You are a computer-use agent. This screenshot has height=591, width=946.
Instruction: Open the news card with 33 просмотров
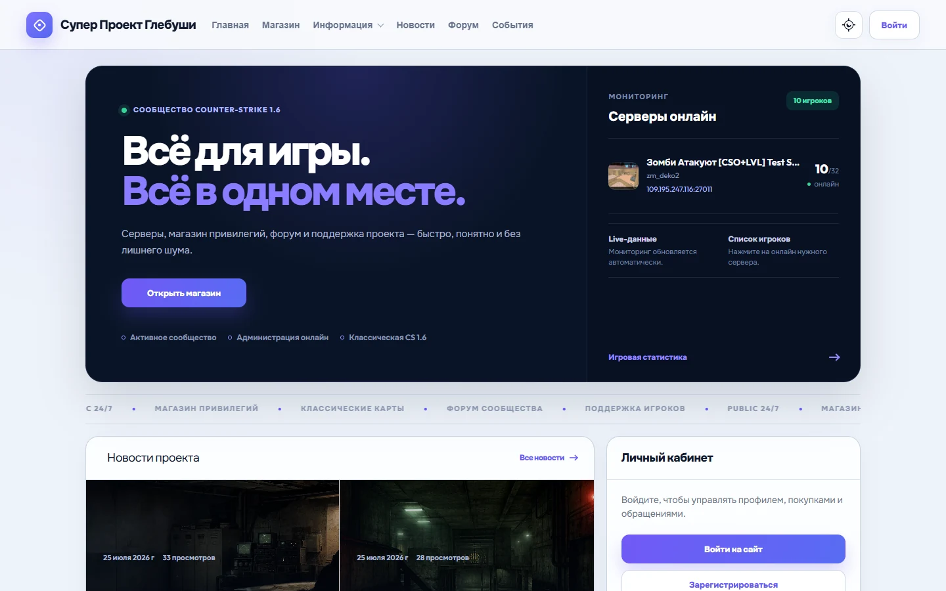[213, 535]
